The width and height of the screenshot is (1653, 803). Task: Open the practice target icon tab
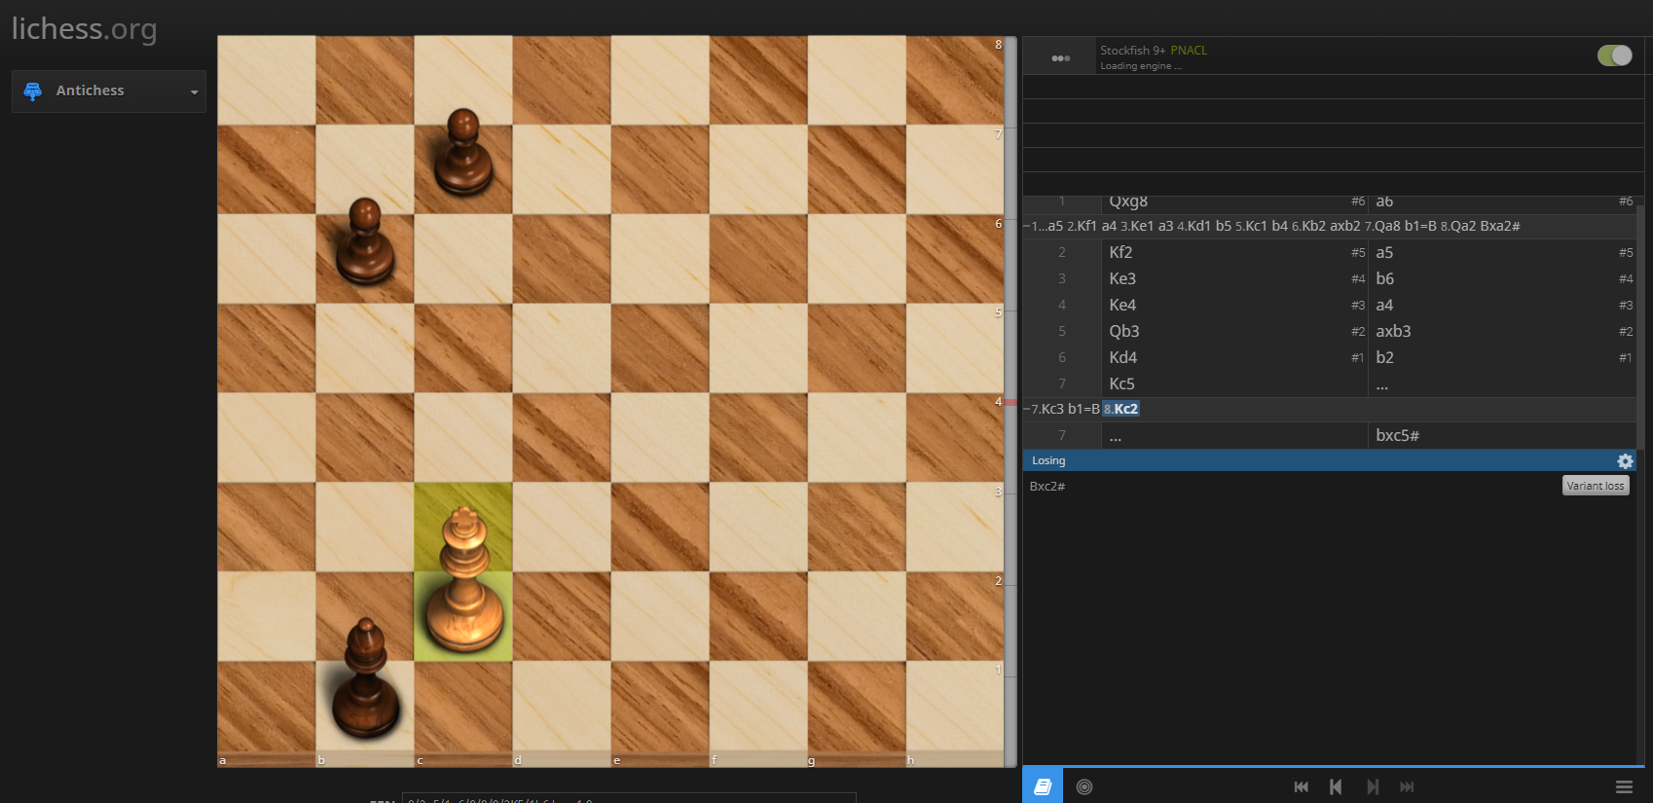[x=1084, y=786]
